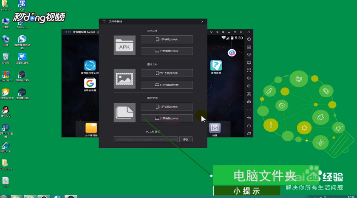Select the 123 file on desktop
This screenshot has height=198, width=357.
coord(6,182)
